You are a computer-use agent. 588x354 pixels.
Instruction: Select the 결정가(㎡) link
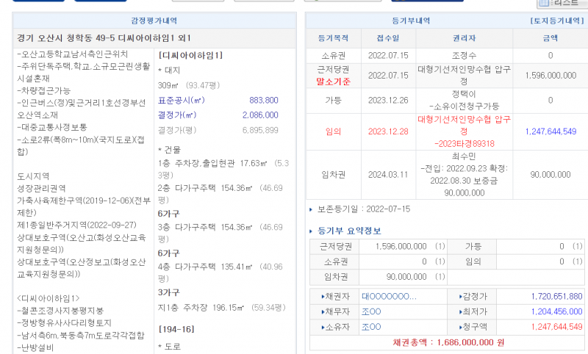(177, 115)
